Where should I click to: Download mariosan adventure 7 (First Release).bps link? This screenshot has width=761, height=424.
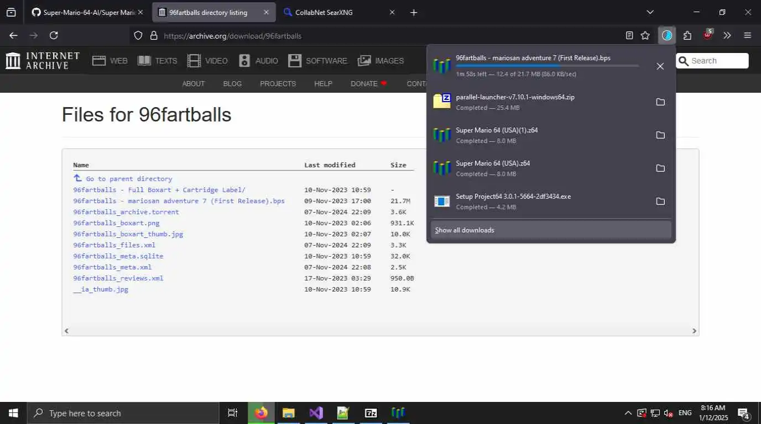click(179, 201)
